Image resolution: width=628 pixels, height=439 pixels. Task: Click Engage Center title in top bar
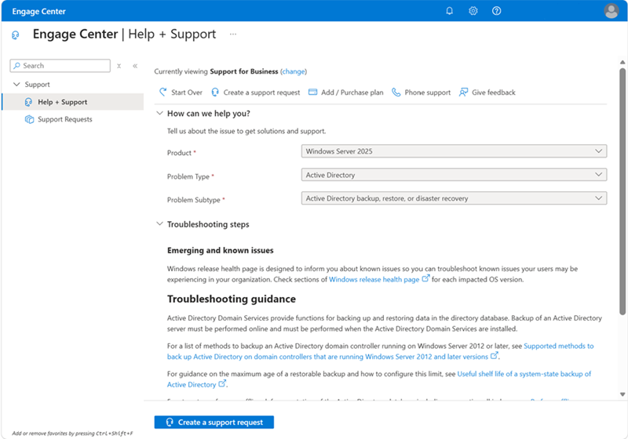[x=38, y=11]
